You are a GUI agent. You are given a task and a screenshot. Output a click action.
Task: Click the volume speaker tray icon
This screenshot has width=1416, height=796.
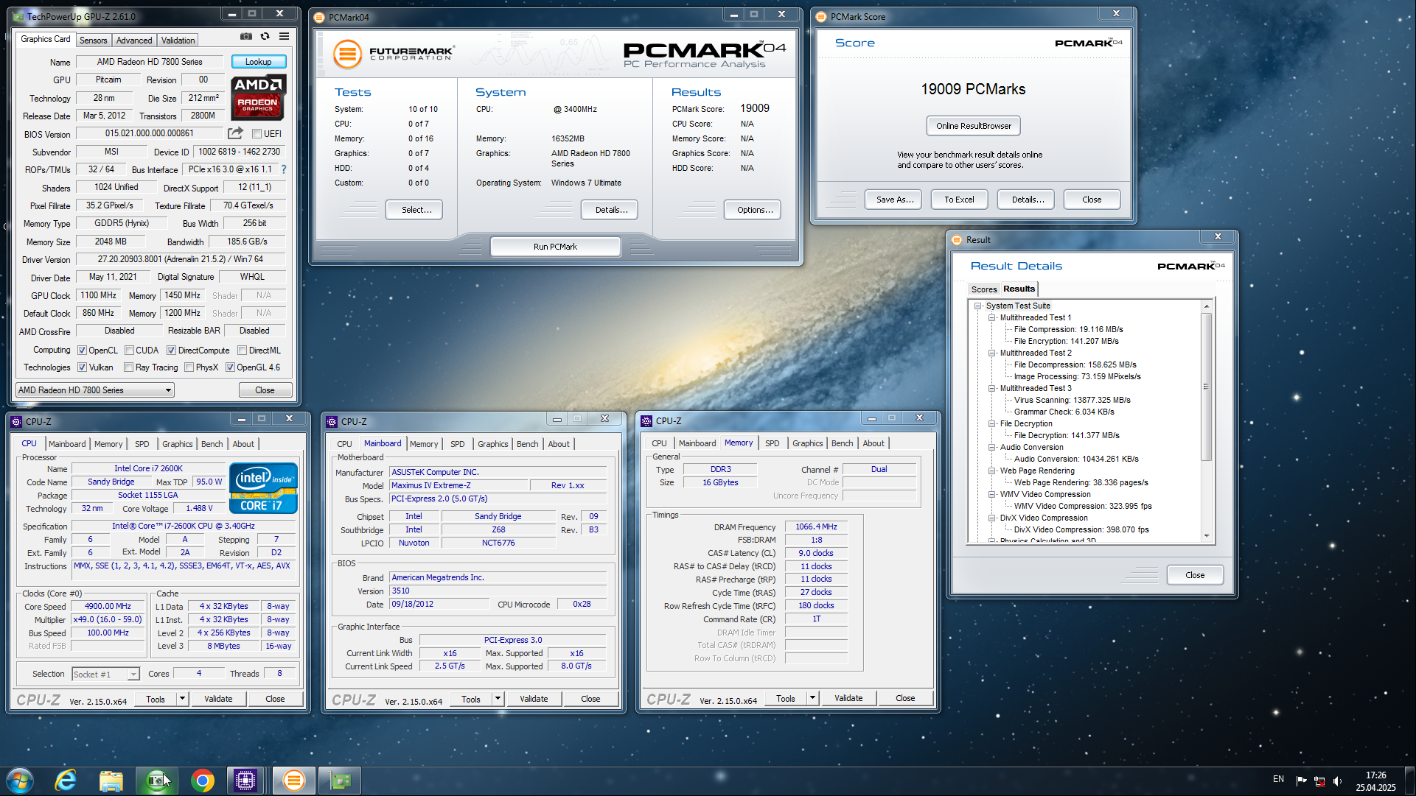(x=1337, y=781)
